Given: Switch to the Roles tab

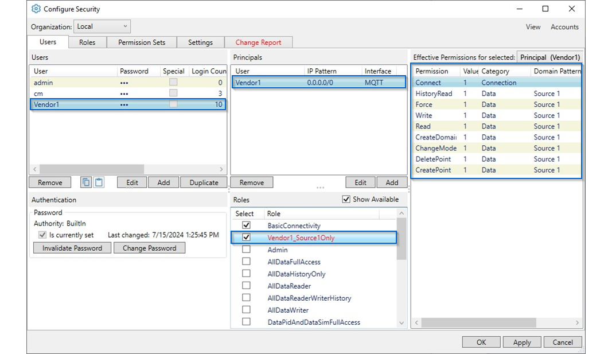Looking at the screenshot, I should (87, 41).
